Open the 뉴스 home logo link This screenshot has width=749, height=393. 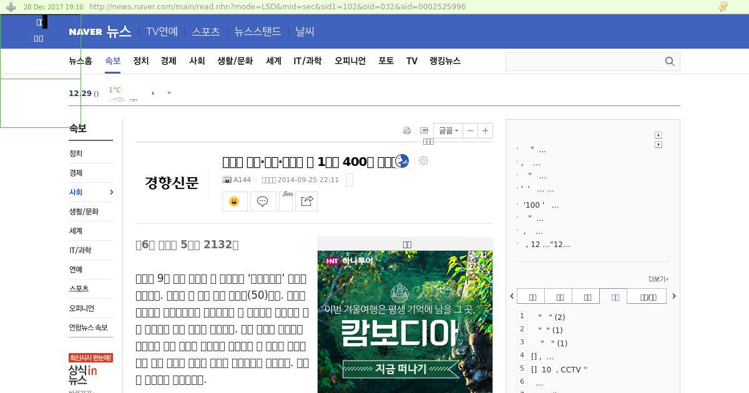119,32
